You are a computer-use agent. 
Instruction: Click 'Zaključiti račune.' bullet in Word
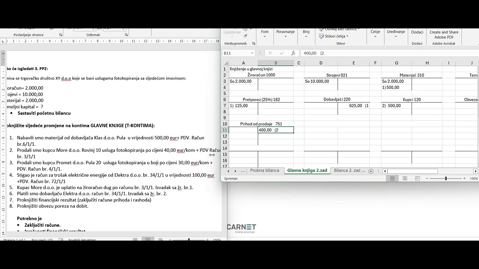[x=43, y=225]
